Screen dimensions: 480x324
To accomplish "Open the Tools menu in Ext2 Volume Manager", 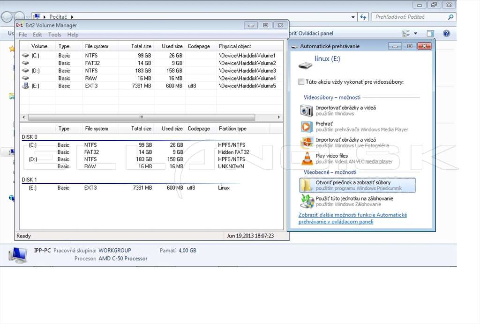I will click(54, 35).
